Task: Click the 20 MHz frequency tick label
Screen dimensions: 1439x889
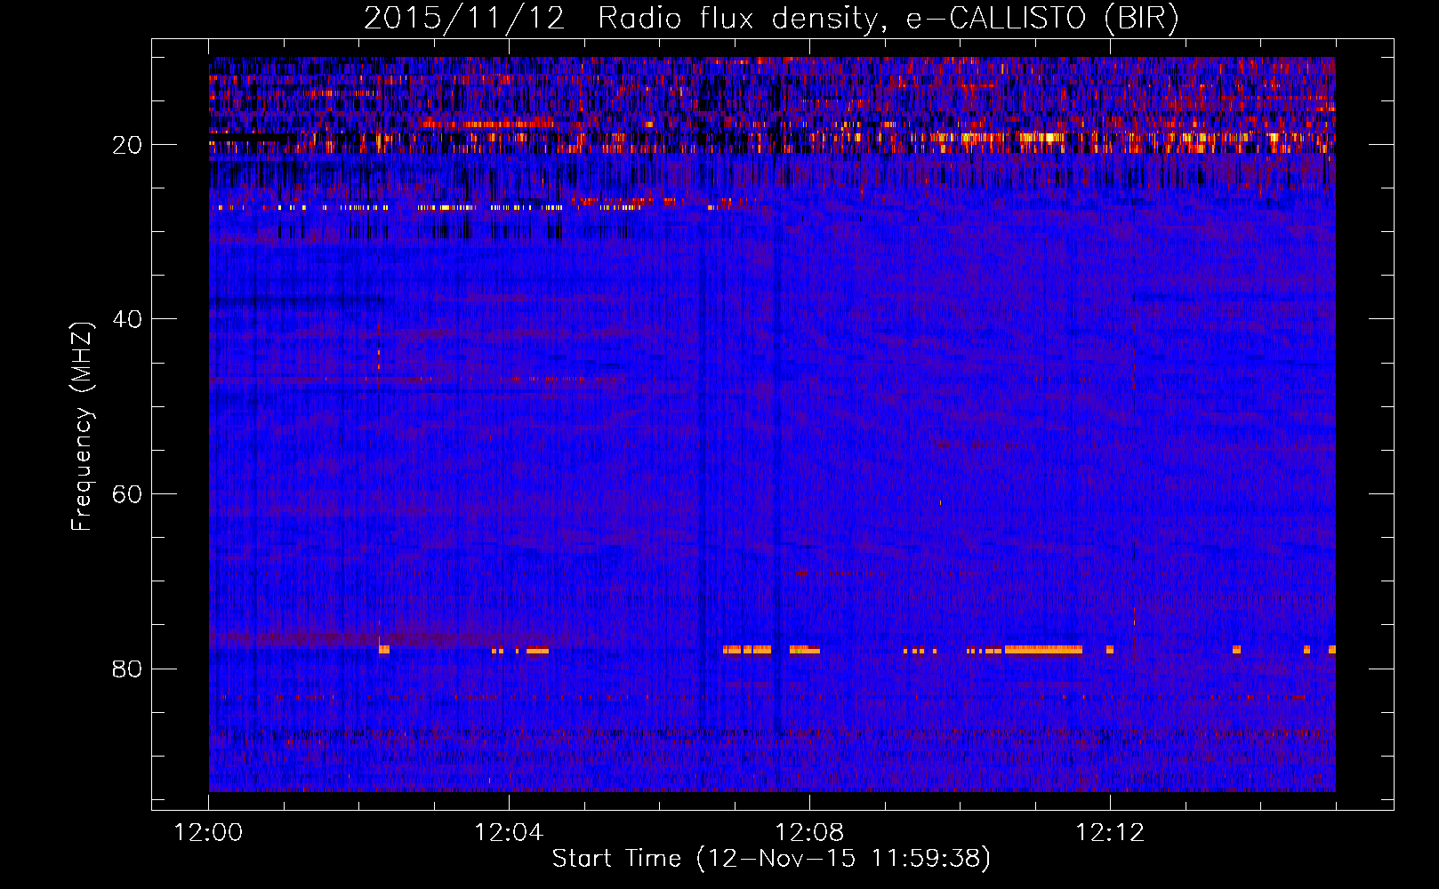Action: point(127,145)
